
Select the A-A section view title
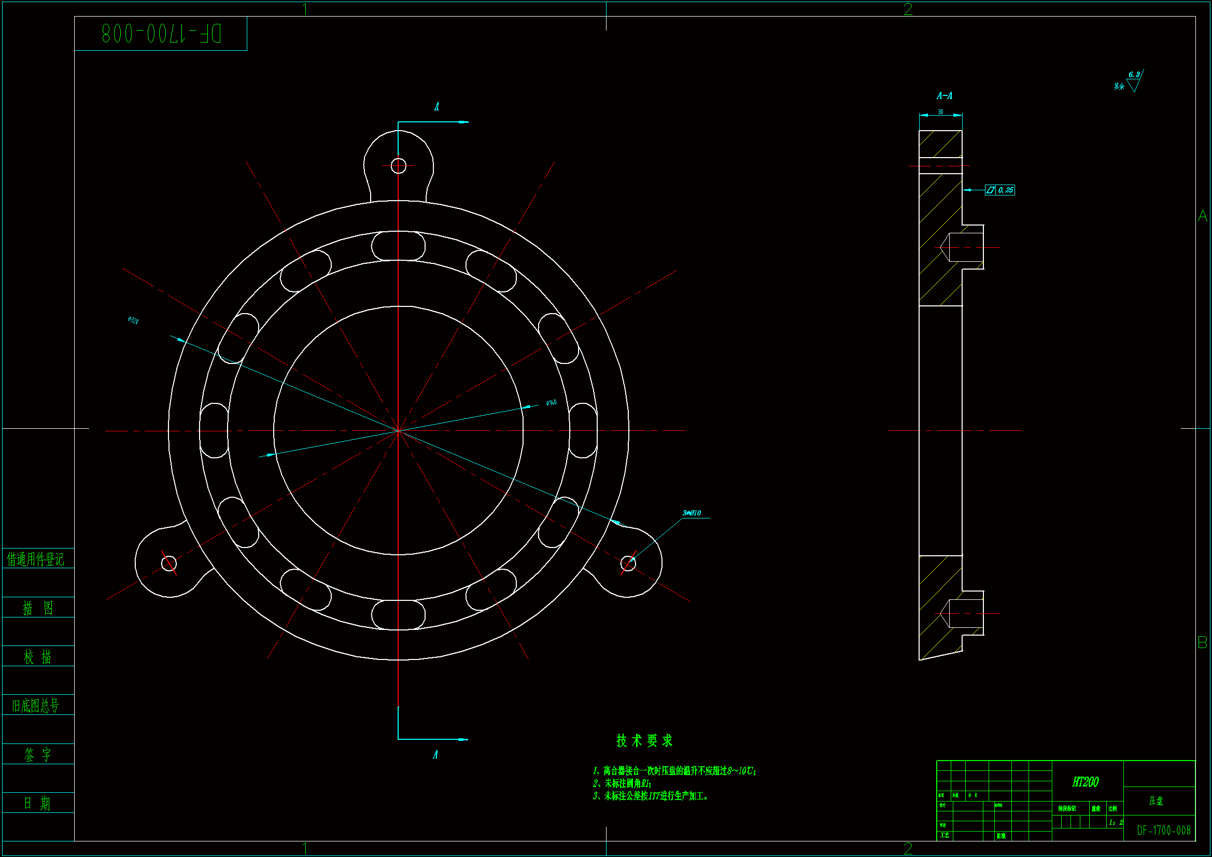(x=945, y=96)
